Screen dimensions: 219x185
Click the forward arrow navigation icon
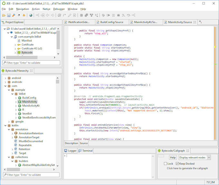pos(52,15)
